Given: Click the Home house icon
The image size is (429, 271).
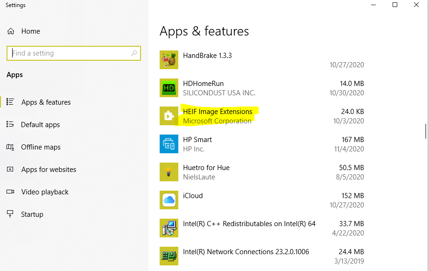Looking at the screenshot, I should tap(11, 31).
